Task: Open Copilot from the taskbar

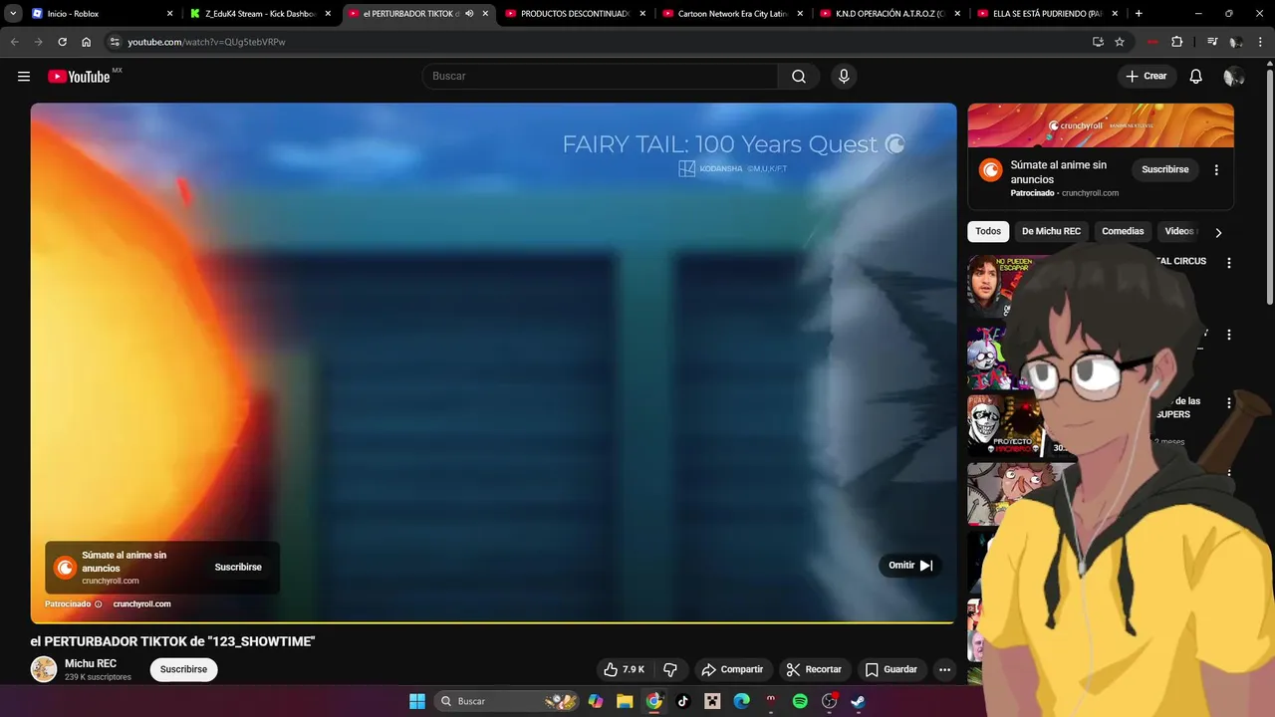Action: click(596, 701)
